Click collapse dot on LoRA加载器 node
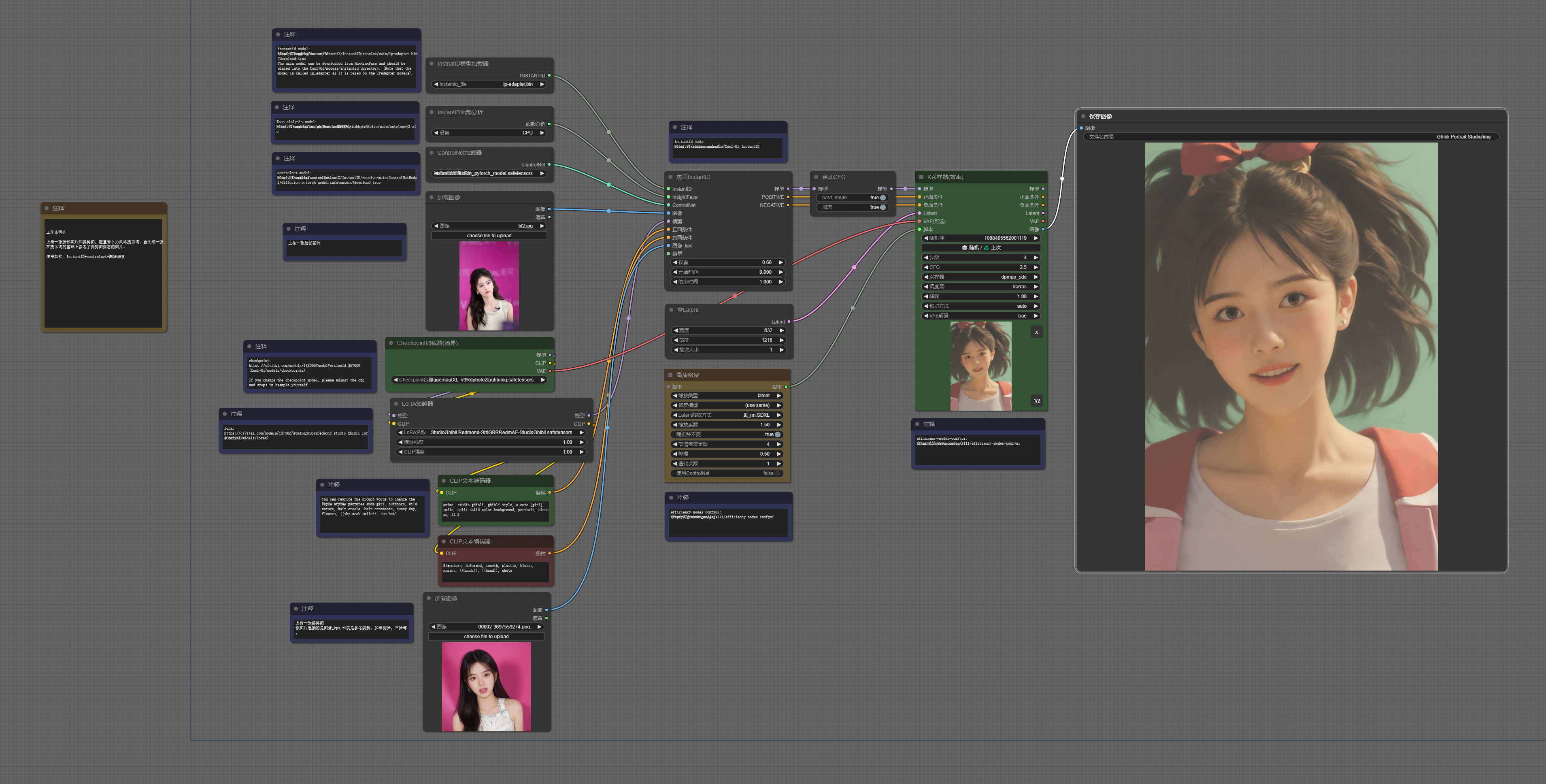This screenshot has height=784, width=1546. [396, 404]
